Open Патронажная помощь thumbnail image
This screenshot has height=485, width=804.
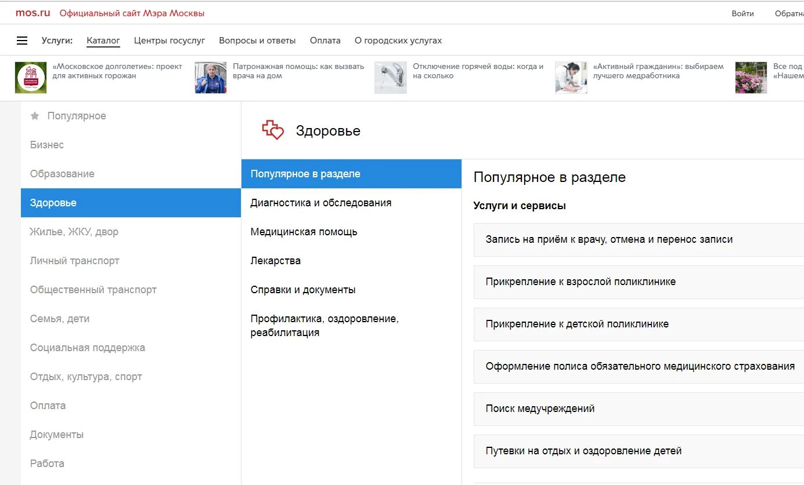(211, 78)
